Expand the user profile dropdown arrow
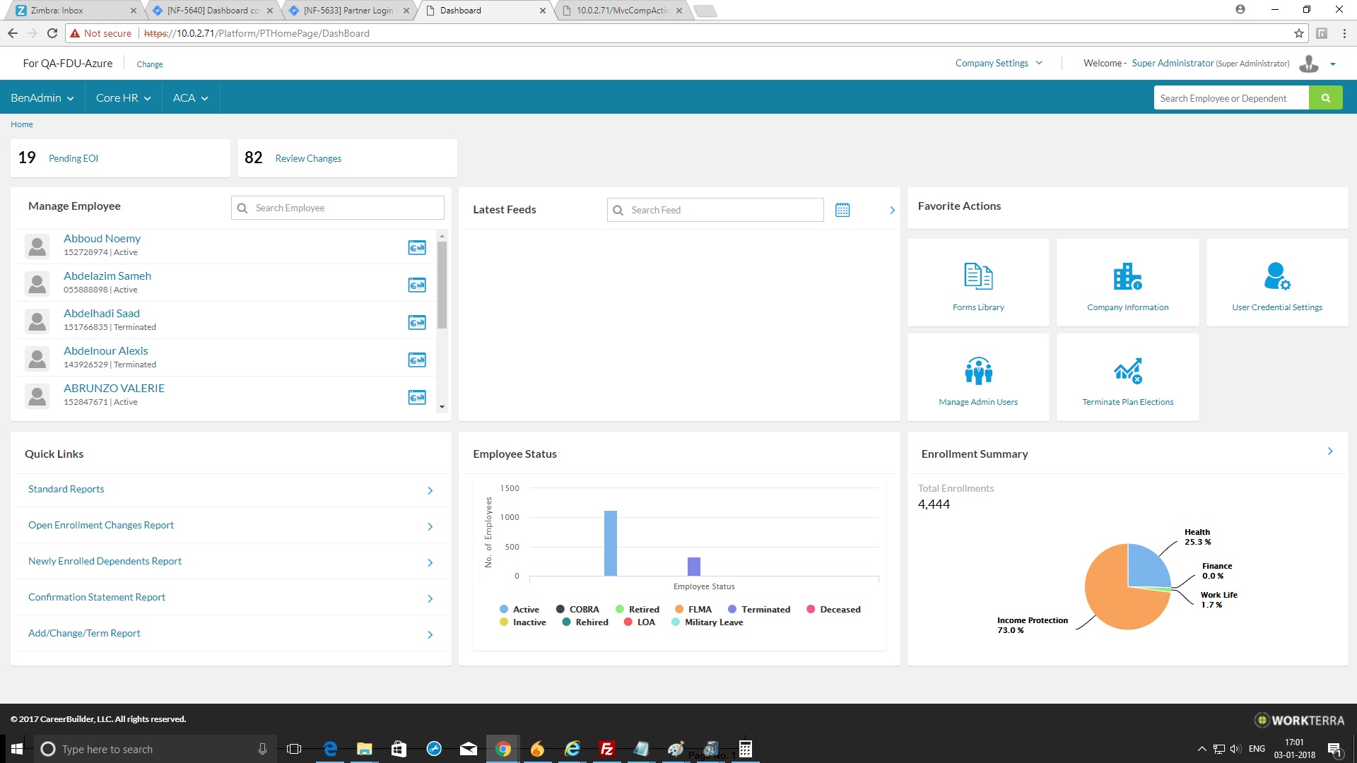Image resolution: width=1357 pixels, height=763 pixels. 1332,64
